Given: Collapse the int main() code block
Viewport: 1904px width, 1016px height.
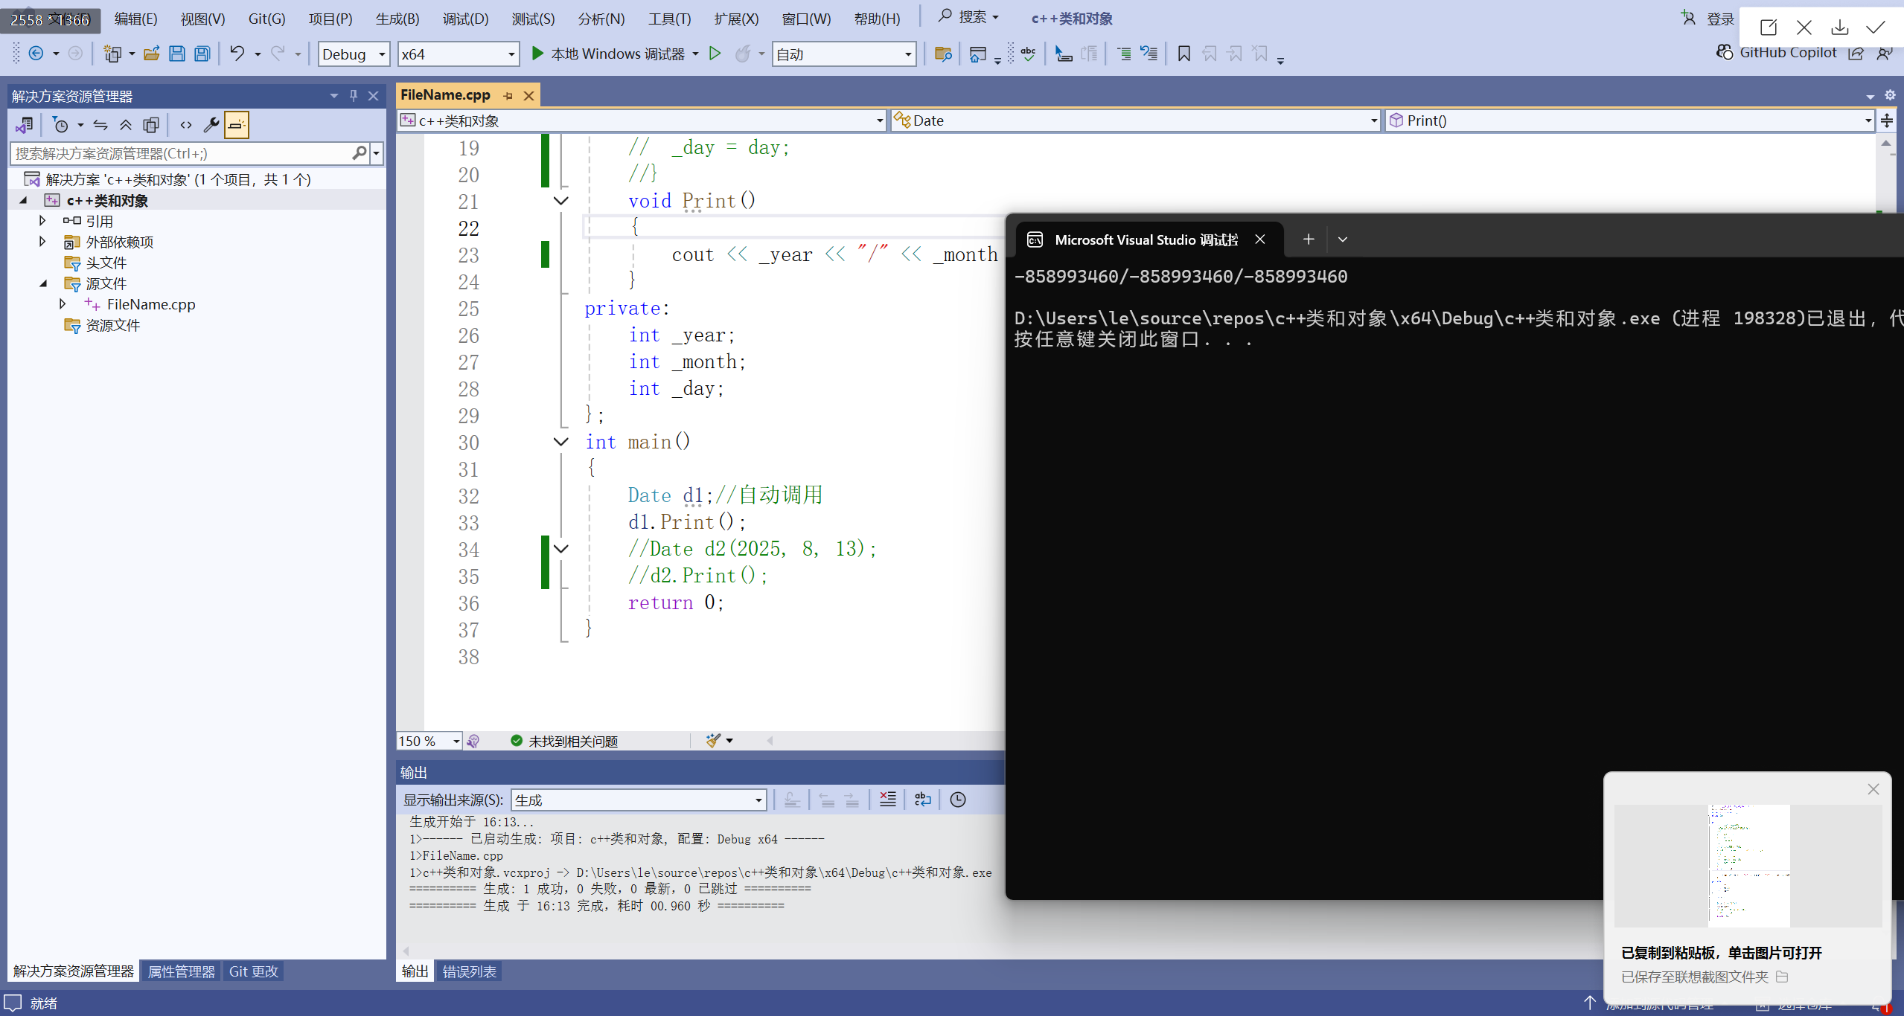Looking at the screenshot, I should click(561, 442).
